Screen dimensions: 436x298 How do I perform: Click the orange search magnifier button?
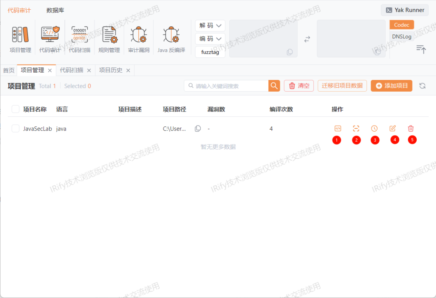click(274, 86)
